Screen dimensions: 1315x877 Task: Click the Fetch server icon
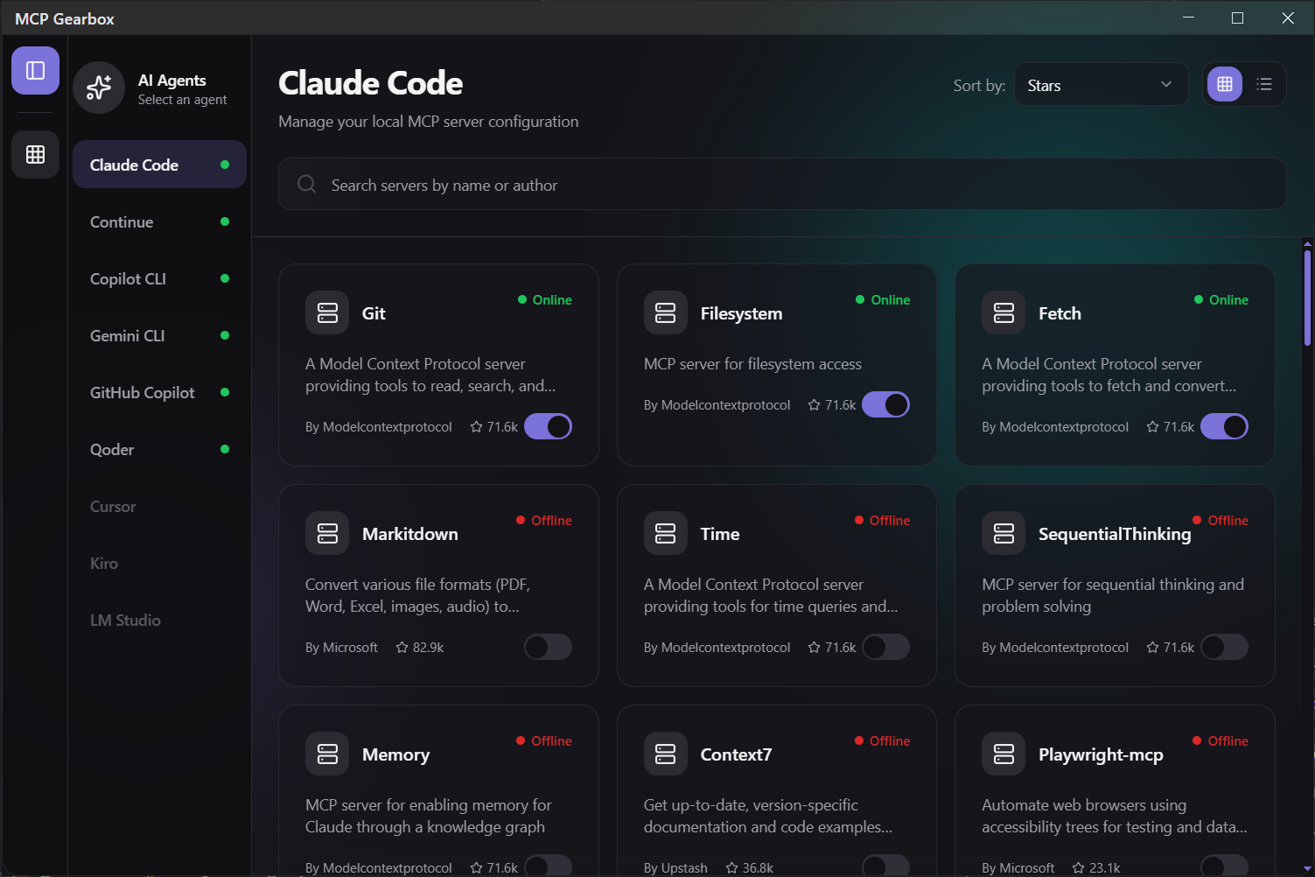pyautogui.click(x=1004, y=312)
